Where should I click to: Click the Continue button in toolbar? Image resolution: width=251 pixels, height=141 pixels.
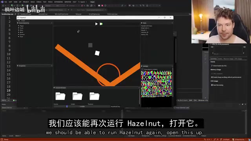(71, 5)
